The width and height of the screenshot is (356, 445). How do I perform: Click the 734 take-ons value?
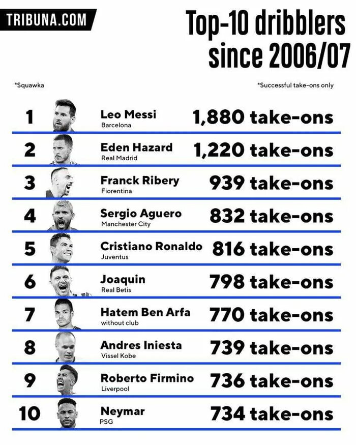pyautogui.click(x=272, y=413)
